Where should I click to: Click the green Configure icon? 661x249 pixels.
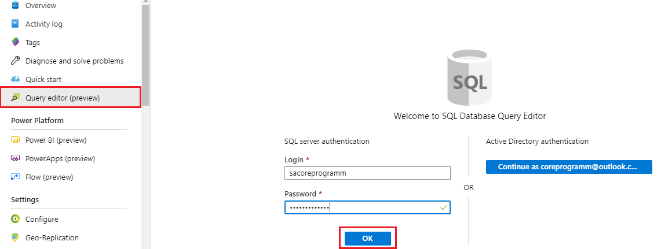[x=16, y=219]
